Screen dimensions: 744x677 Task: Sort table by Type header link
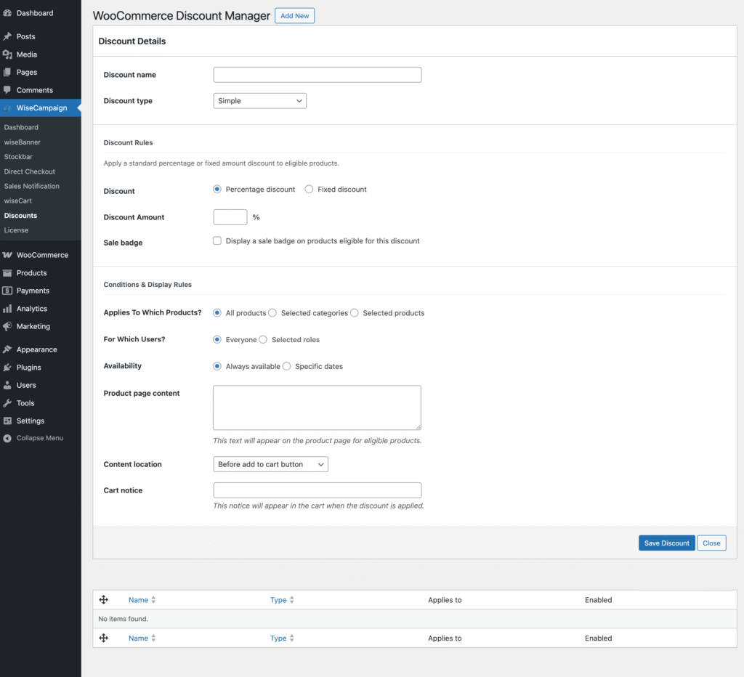278,600
